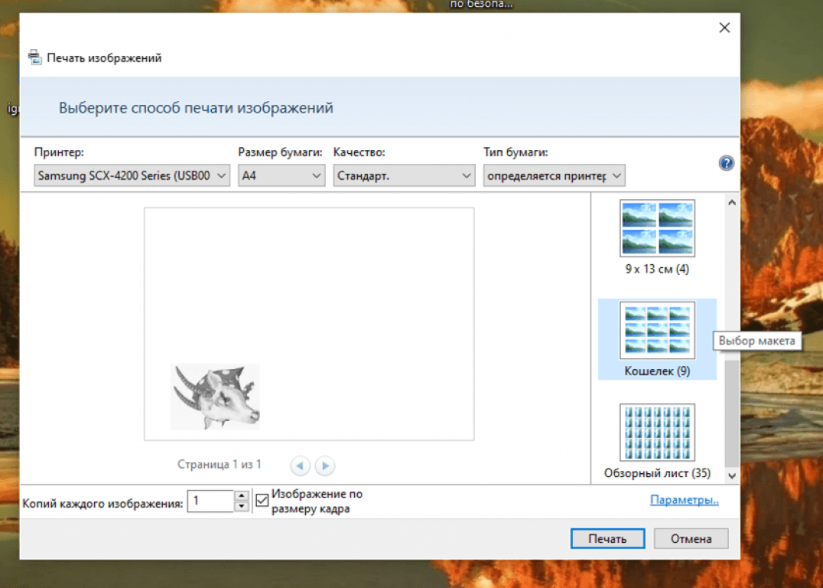Viewport: 823px width, 588px height.
Task: Increase the number of copies with up arrow
Action: pyautogui.click(x=242, y=496)
